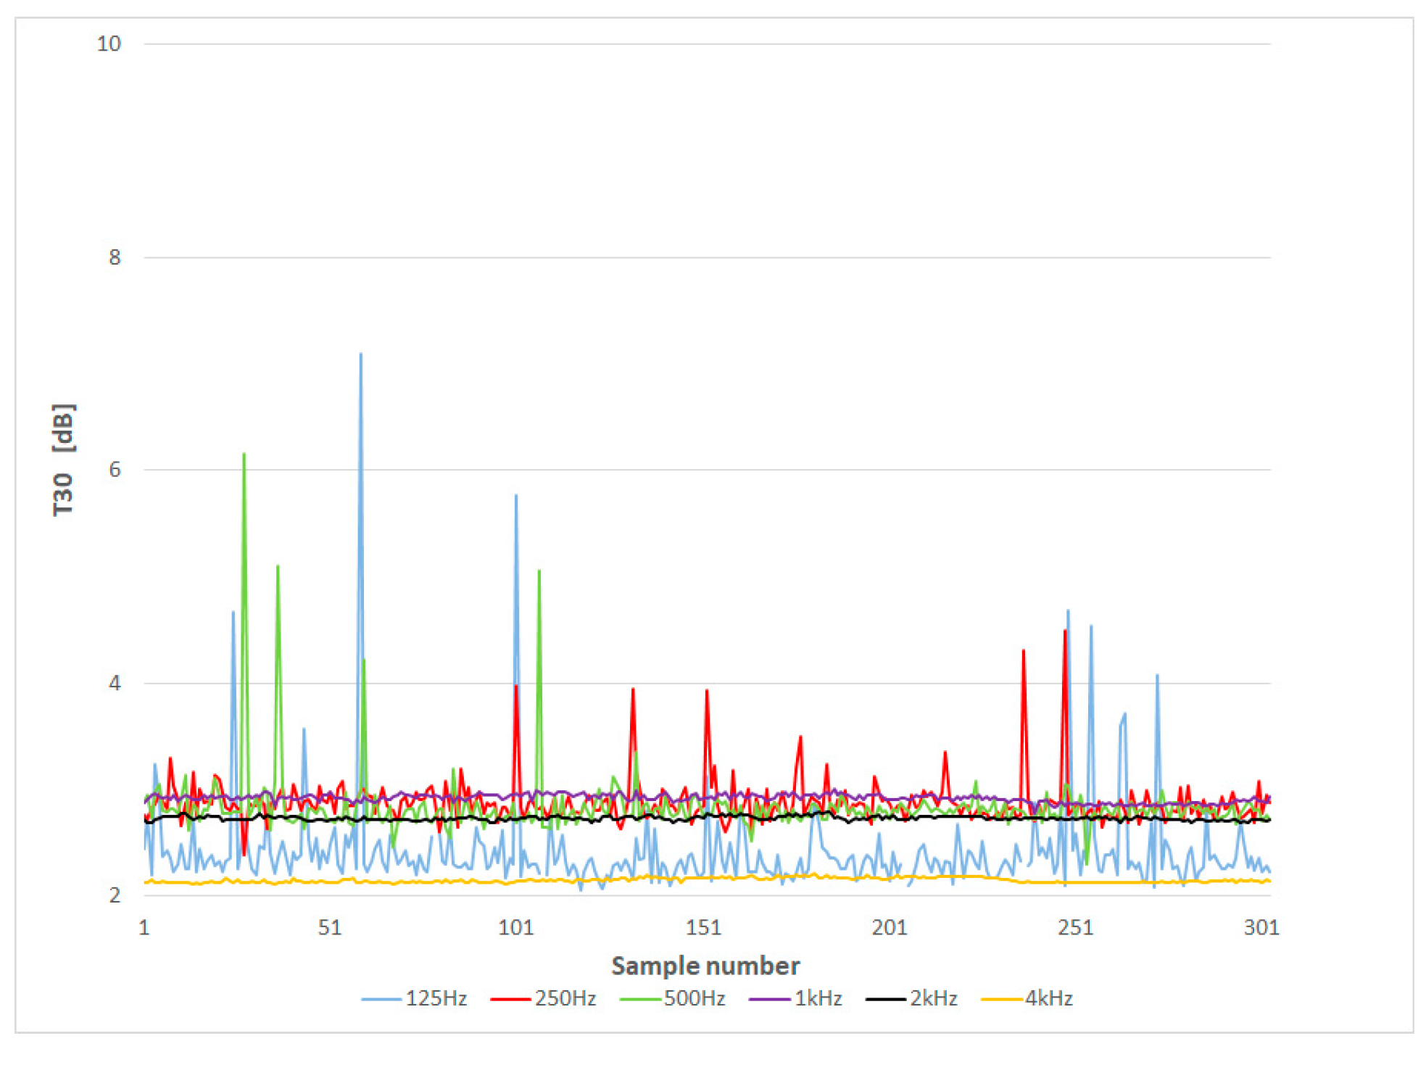Click the 251 tick label on x-axis
The image size is (1426, 1070).
click(1075, 927)
